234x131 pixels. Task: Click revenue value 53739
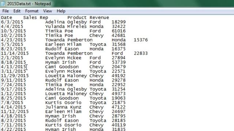118,62
